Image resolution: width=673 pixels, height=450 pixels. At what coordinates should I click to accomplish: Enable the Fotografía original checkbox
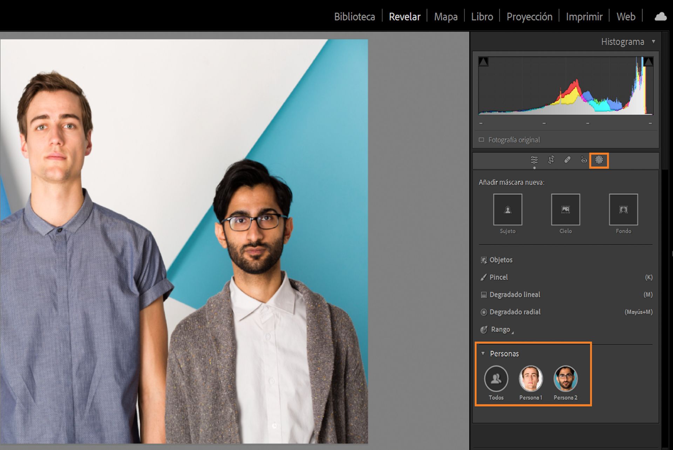pyautogui.click(x=482, y=140)
